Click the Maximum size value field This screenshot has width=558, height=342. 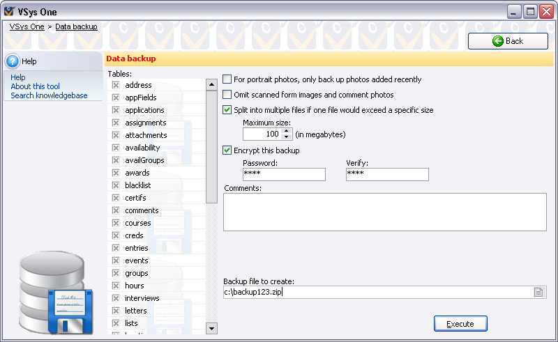coord(262,134)
